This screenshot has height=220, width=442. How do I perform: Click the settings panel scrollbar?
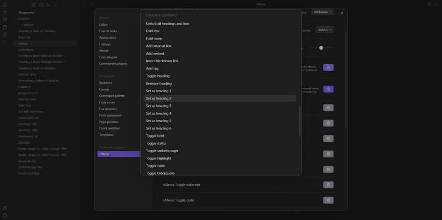(x=346, y=80)
